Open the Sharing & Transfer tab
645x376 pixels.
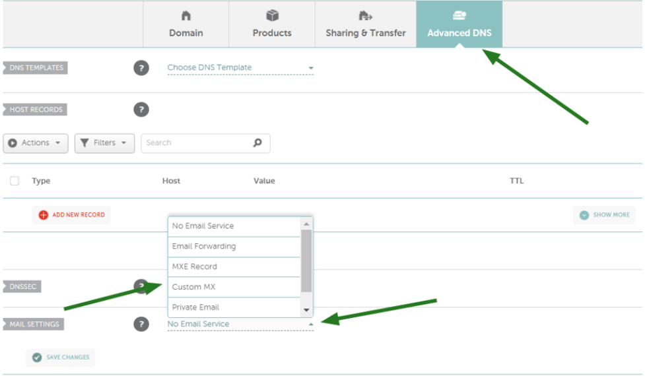point(366,24)
